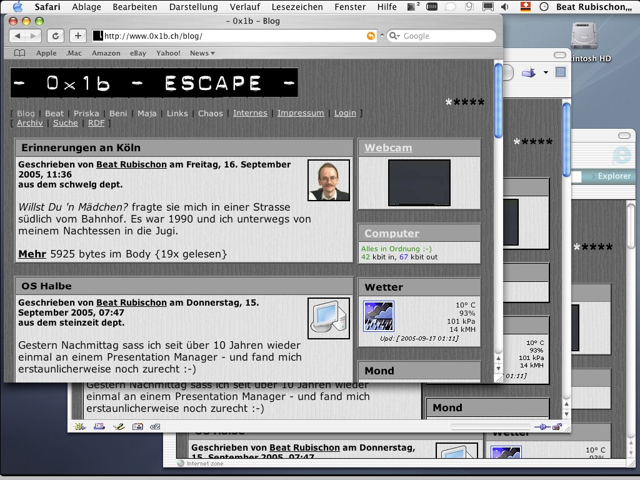The height and width of the screenshot is (480, 640).
Task: Click the author portrait photo
Action: [x=329, y=181]
